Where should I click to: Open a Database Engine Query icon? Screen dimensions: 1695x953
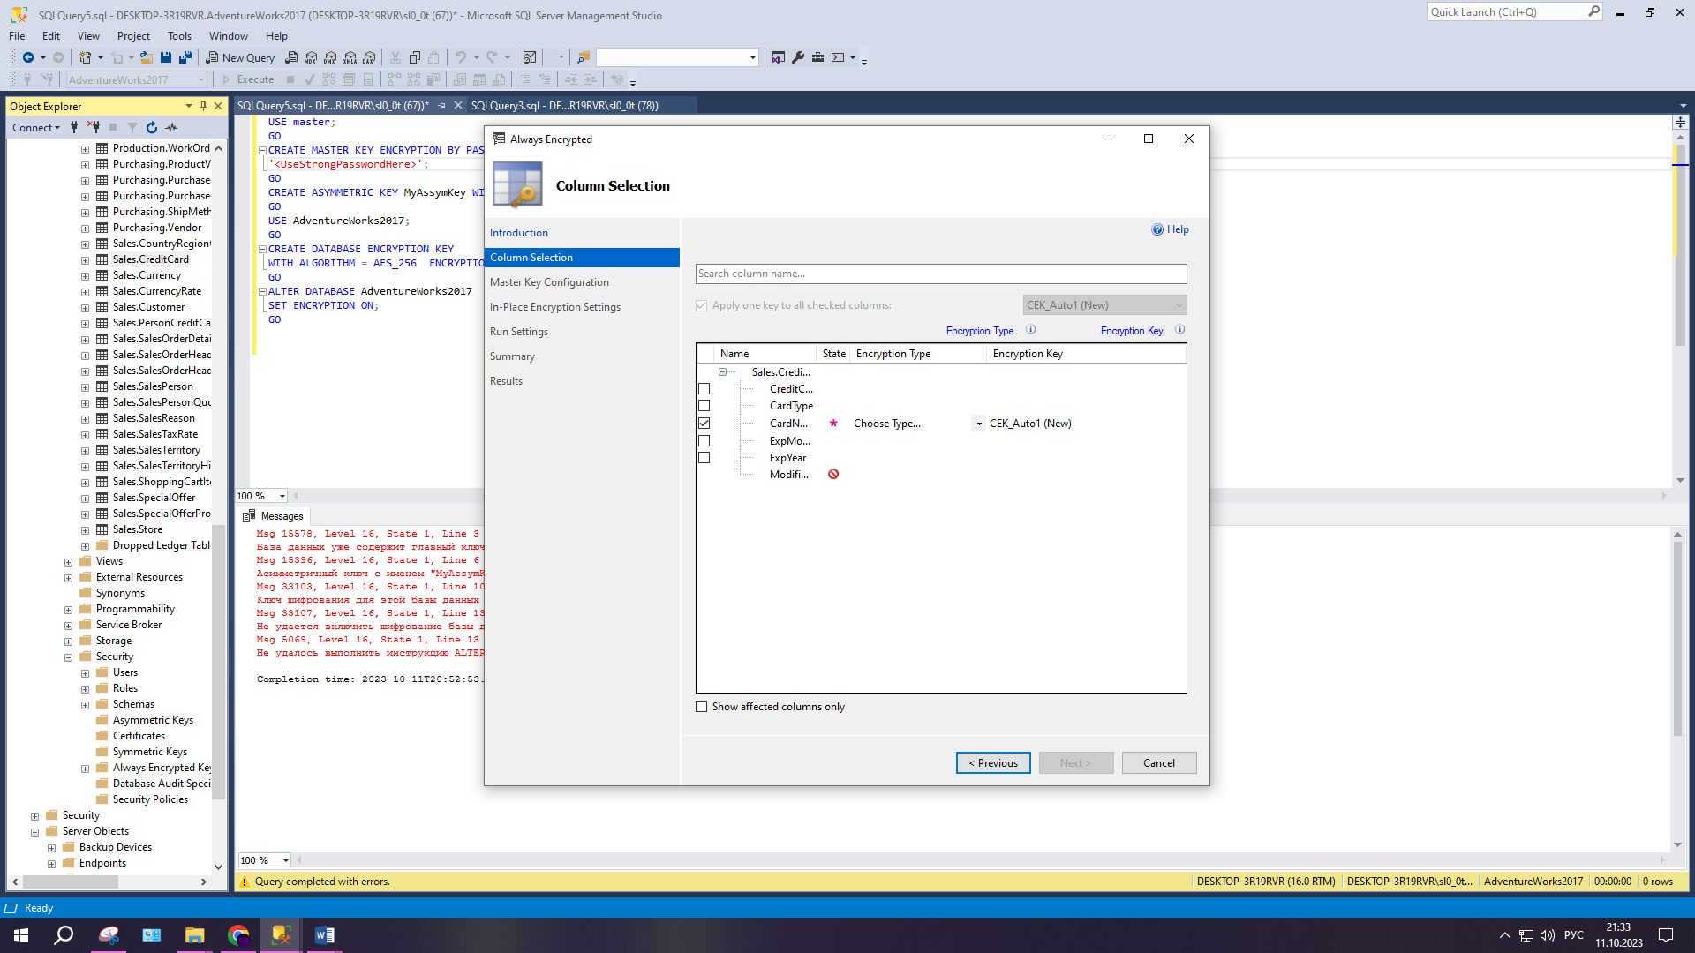pos(291,57)
